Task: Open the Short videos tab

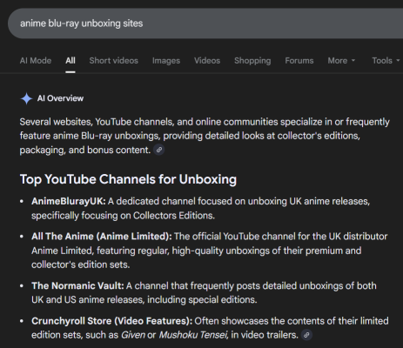Action: (114, 61)
